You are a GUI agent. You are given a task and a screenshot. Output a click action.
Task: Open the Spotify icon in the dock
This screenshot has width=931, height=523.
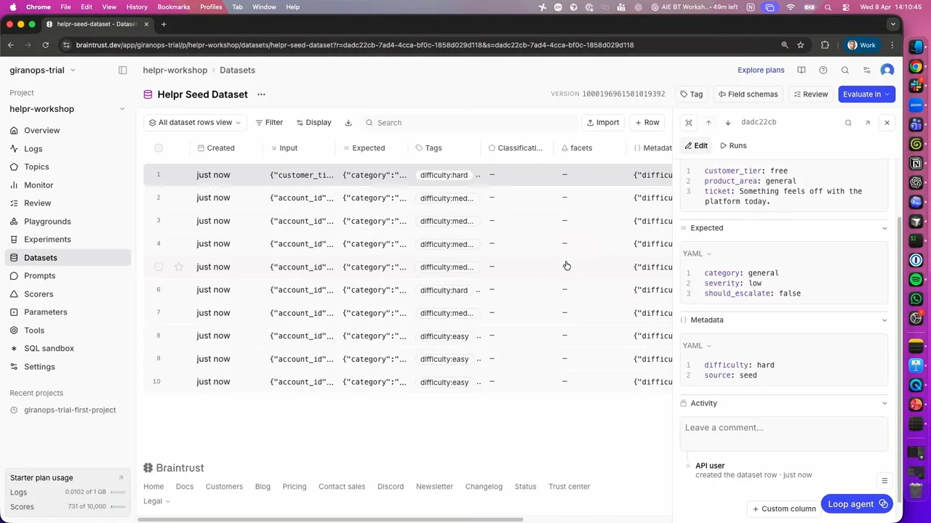coord(916,280)
